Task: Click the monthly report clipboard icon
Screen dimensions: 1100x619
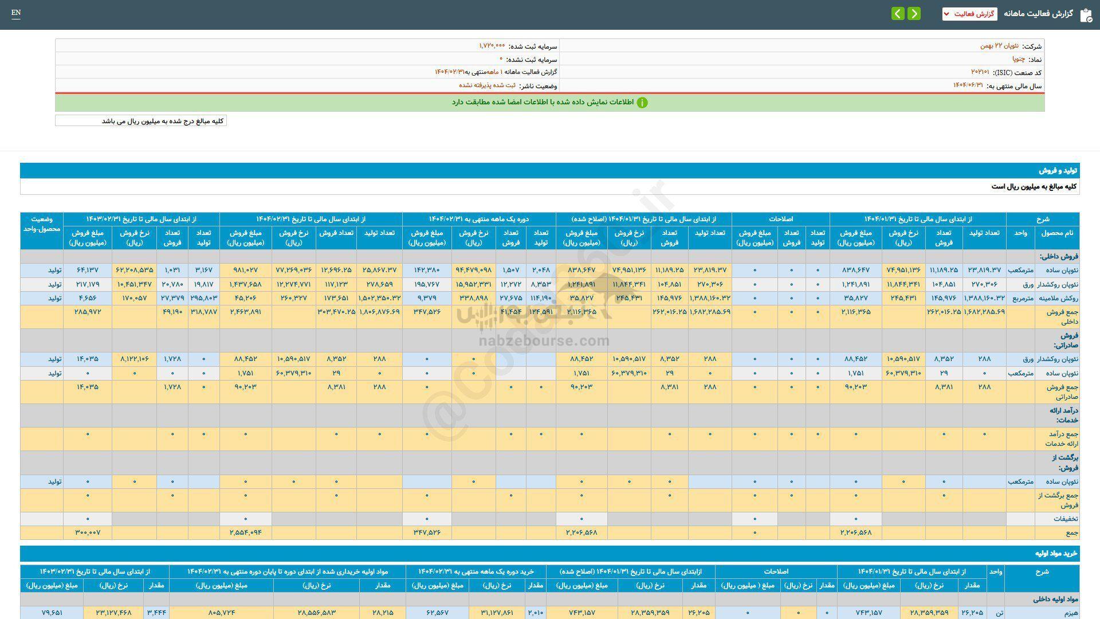Action: (1086, 15)
